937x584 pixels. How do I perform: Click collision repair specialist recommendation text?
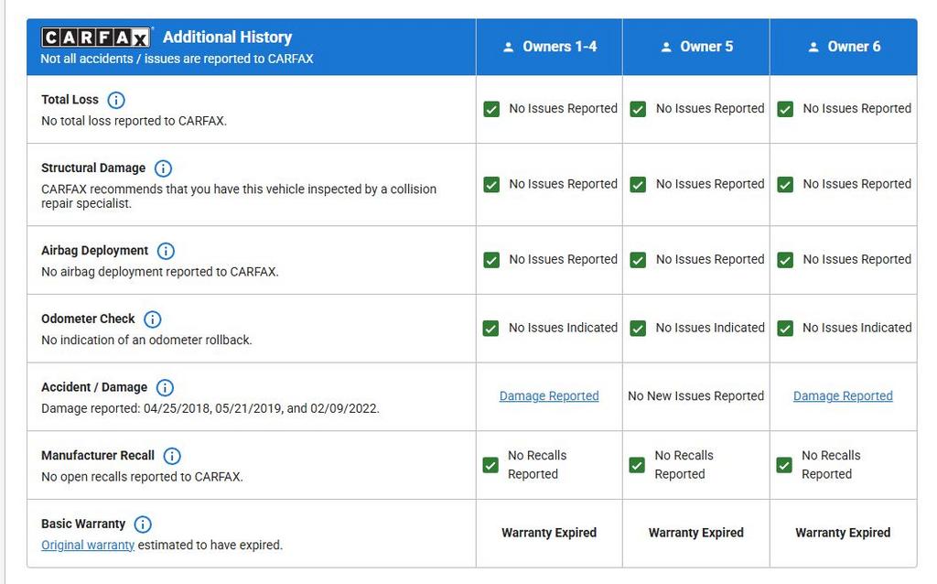tap(239, 196)
